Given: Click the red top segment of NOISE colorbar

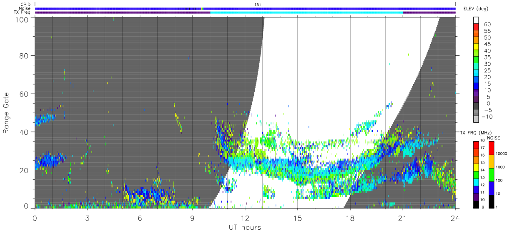Looking at the screenshot, I should click(491, 148).
